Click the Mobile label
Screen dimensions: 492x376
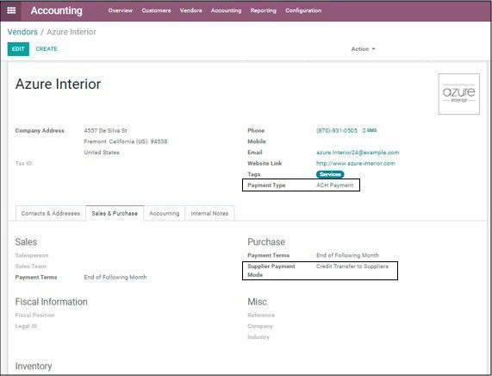[x=257, y=141]
